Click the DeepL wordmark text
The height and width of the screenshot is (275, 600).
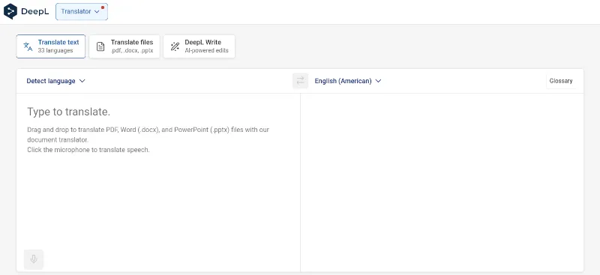click(35, 11)
